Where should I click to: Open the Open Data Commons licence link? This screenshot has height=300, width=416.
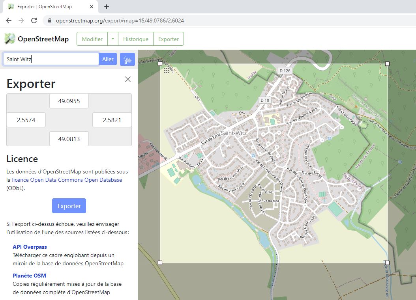click(67, 180)
